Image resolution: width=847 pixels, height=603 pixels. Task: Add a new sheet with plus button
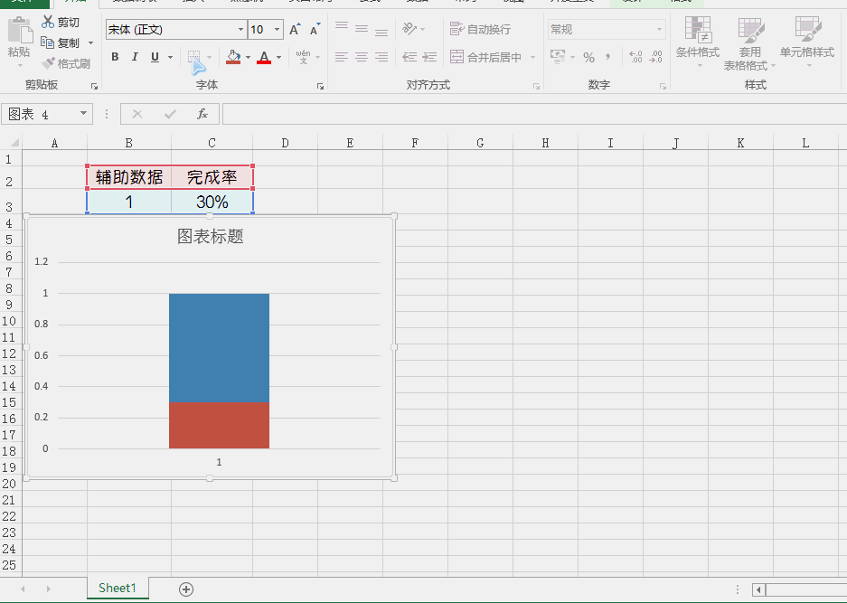(x=186, y=589)
